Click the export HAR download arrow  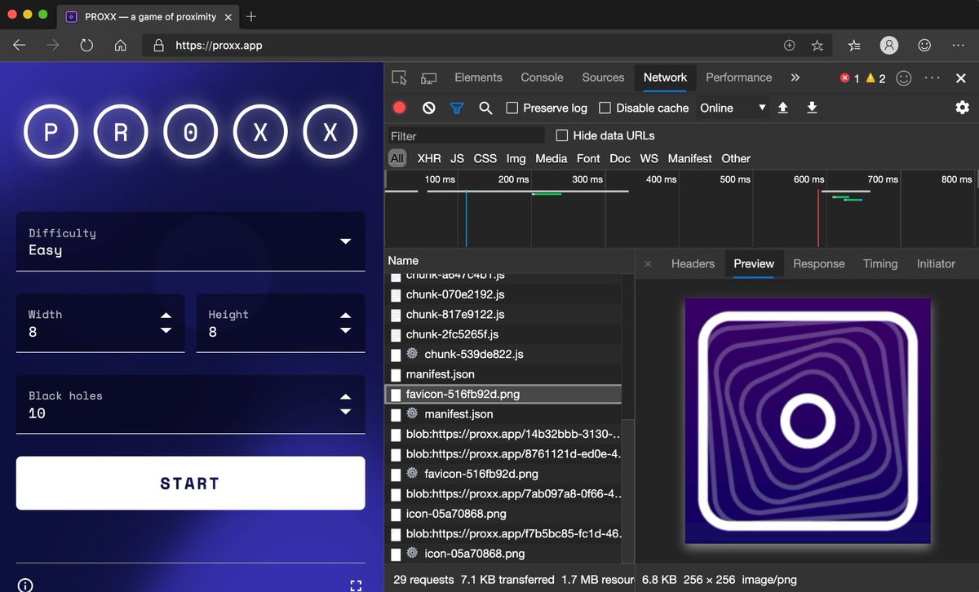point(812,108)
